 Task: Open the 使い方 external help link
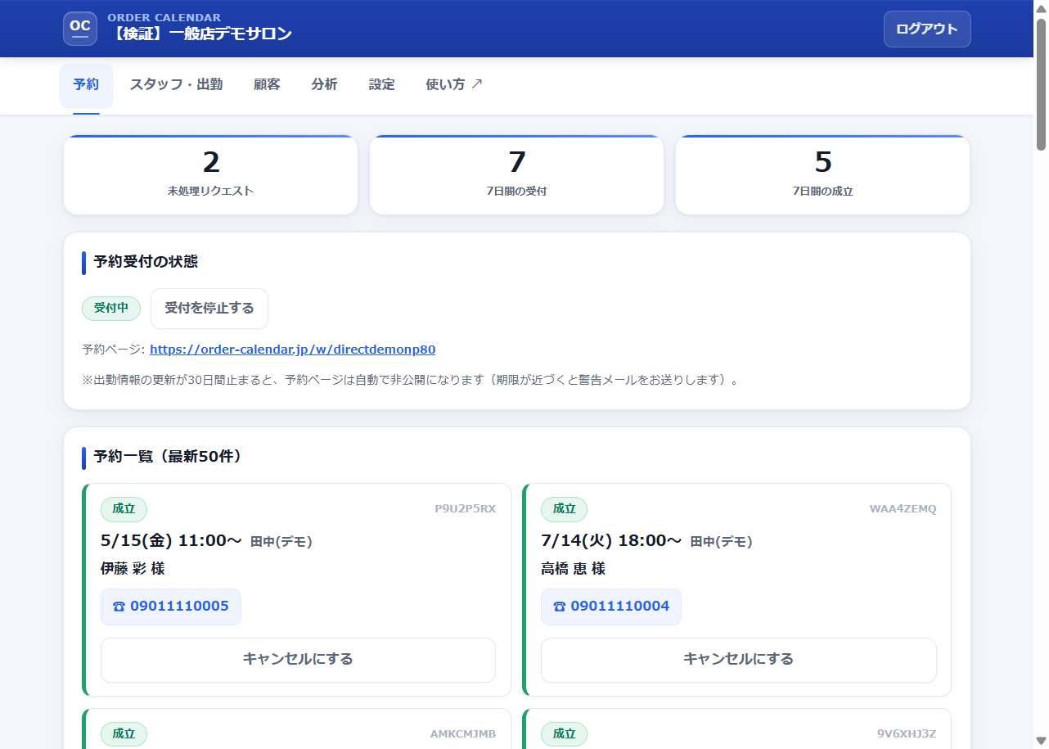tap(454, 84)
